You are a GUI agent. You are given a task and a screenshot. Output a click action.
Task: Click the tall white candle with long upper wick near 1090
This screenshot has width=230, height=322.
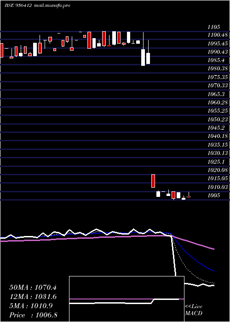pyautogui.click(x=143, y=57)
